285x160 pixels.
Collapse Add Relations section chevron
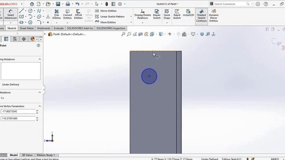(x=40, y=92)
